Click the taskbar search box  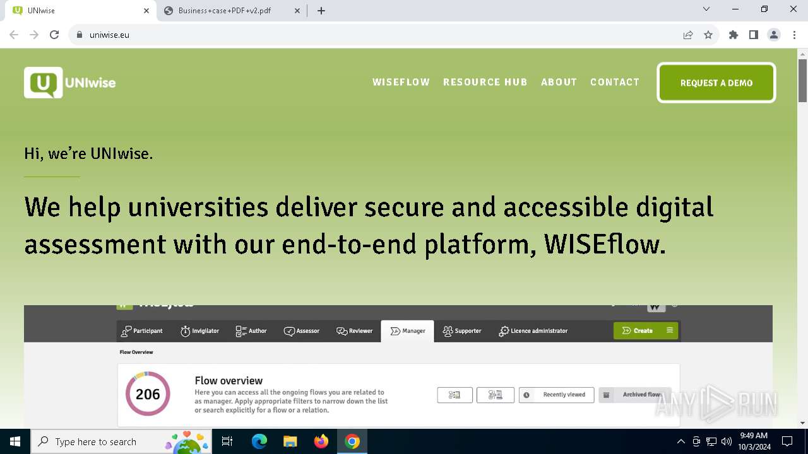click(122, 441)
